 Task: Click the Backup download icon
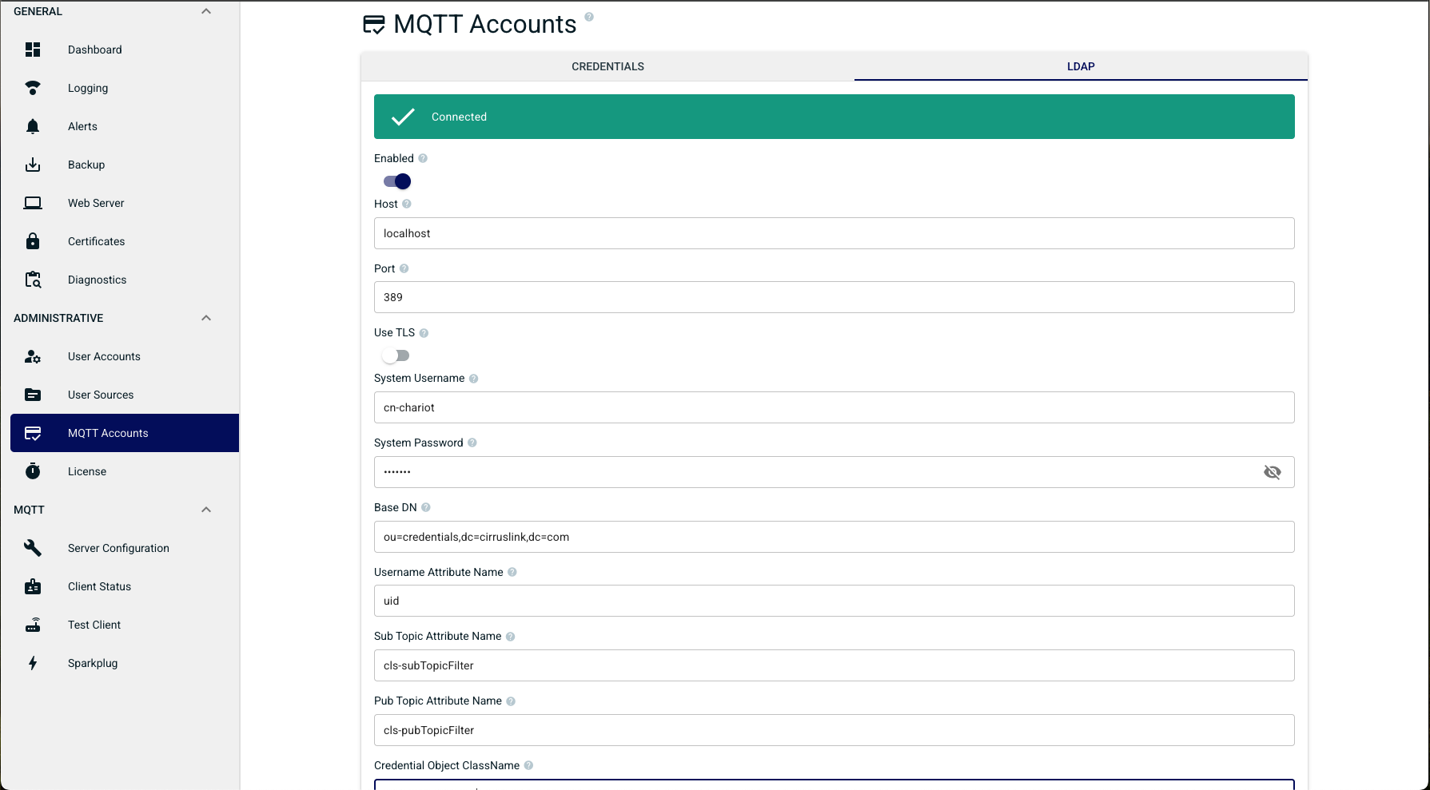pyautogui.click(x=33, y=165)
